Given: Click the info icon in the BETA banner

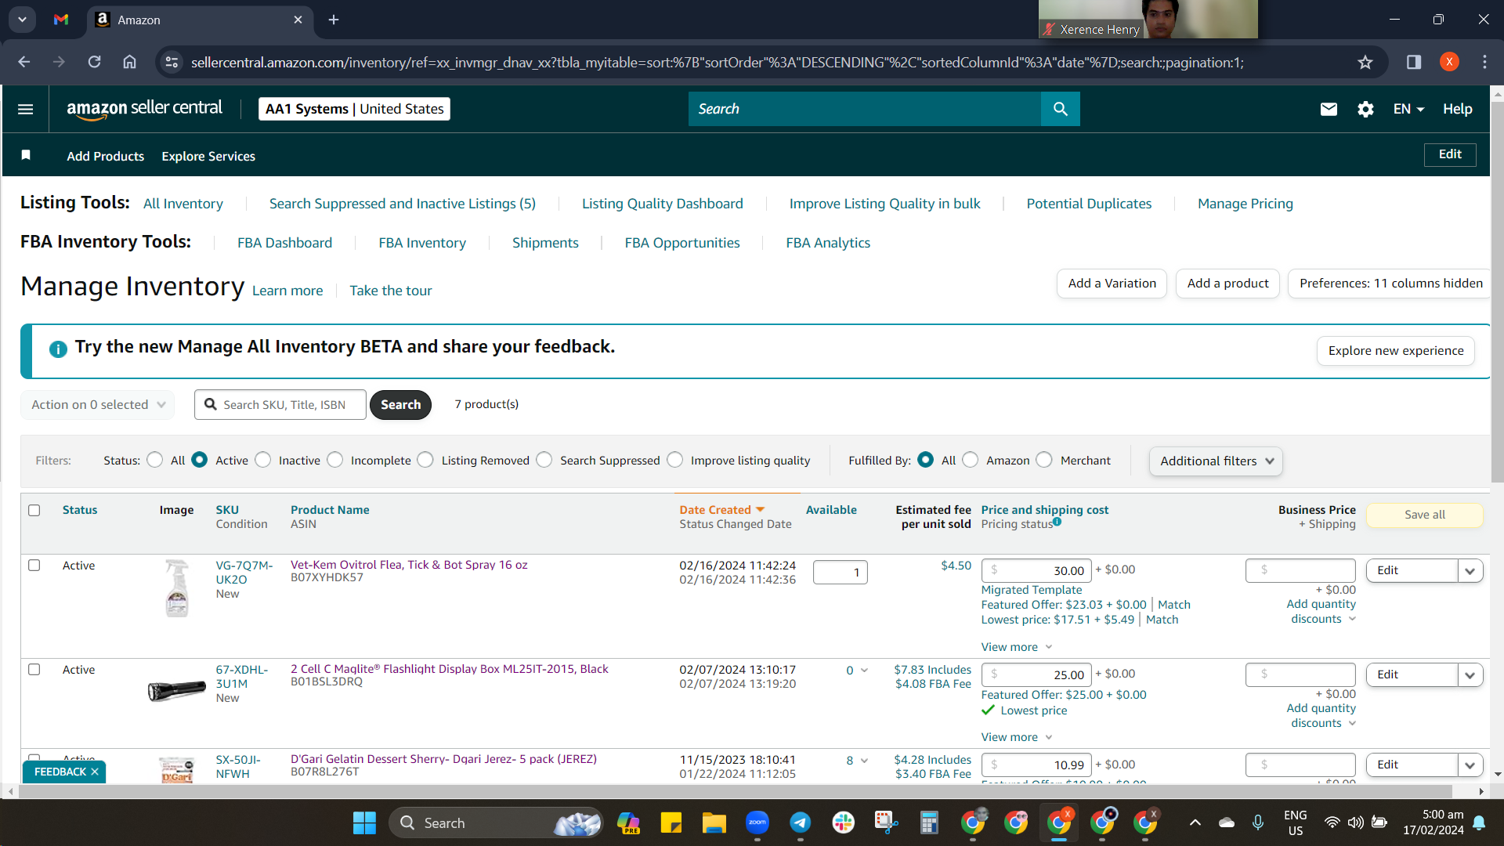Looking at the screenshot, I should click(x=58, y=349).
